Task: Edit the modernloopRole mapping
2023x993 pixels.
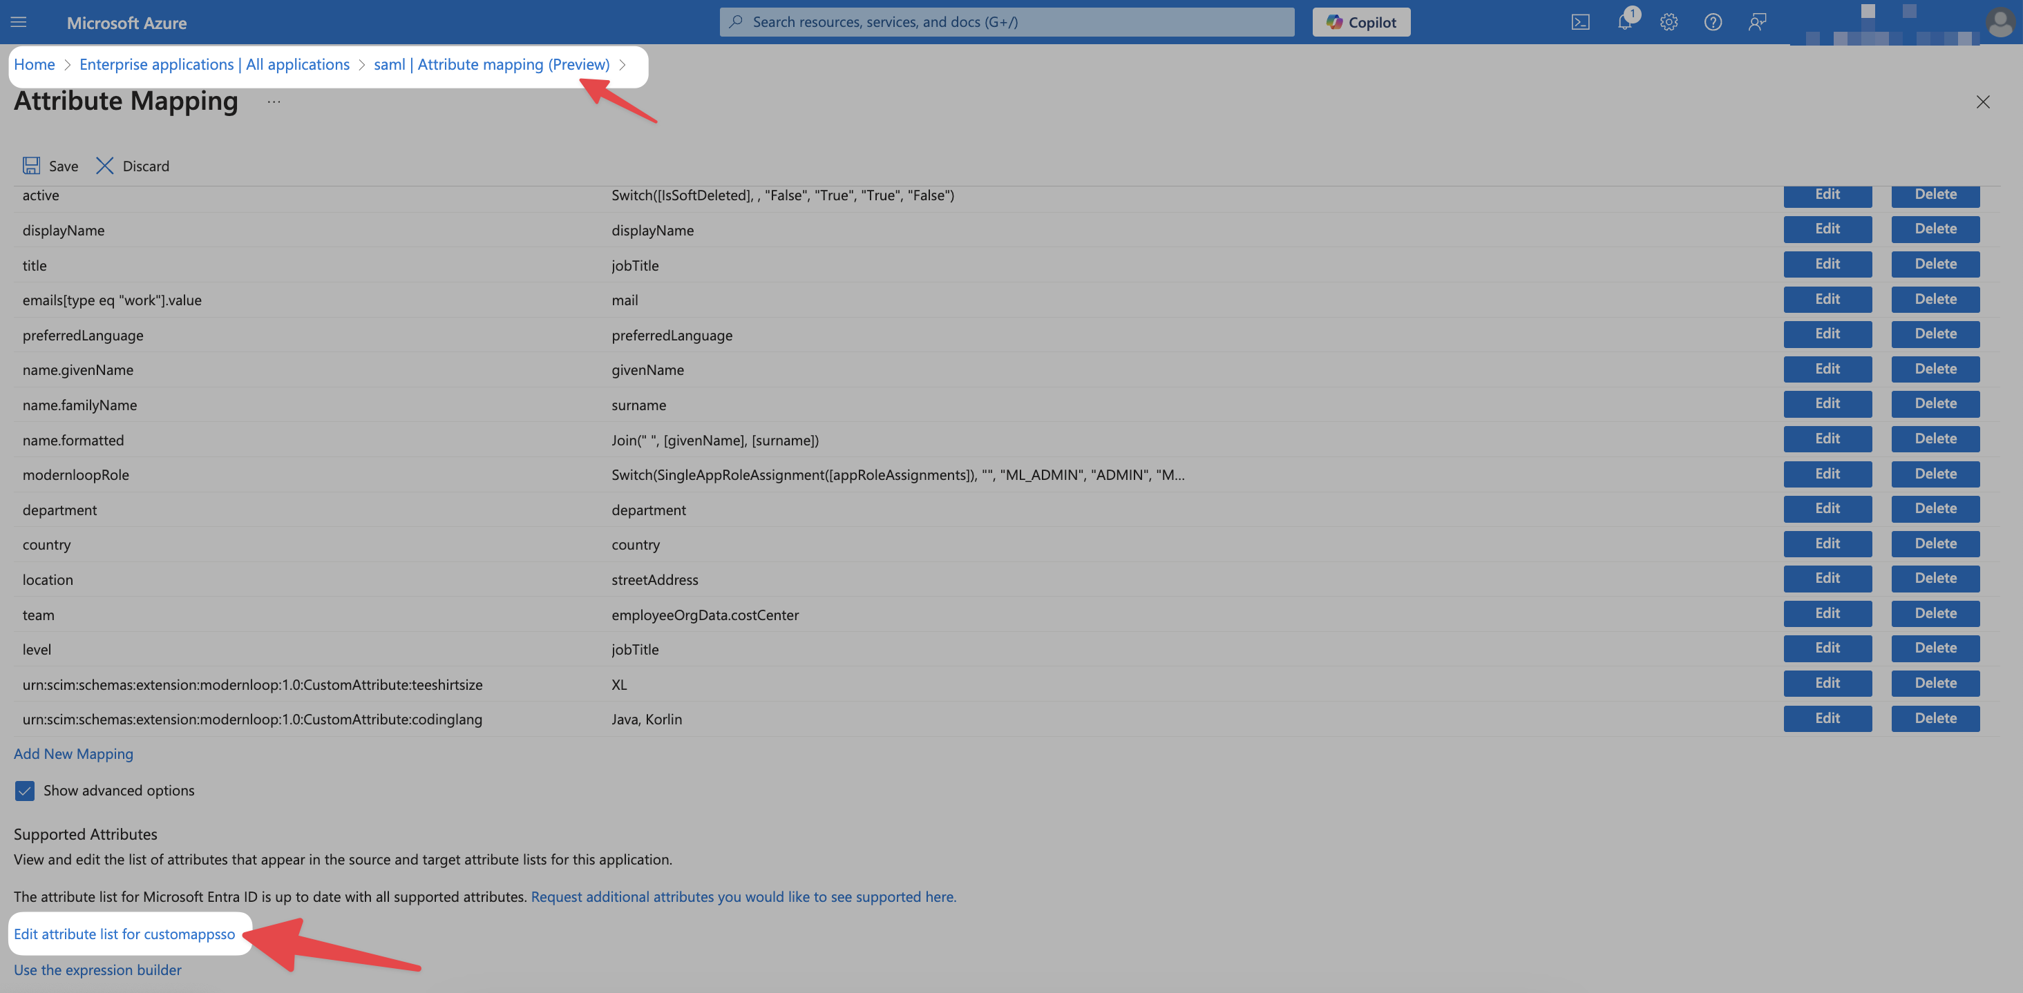Action: [1827, 474]
